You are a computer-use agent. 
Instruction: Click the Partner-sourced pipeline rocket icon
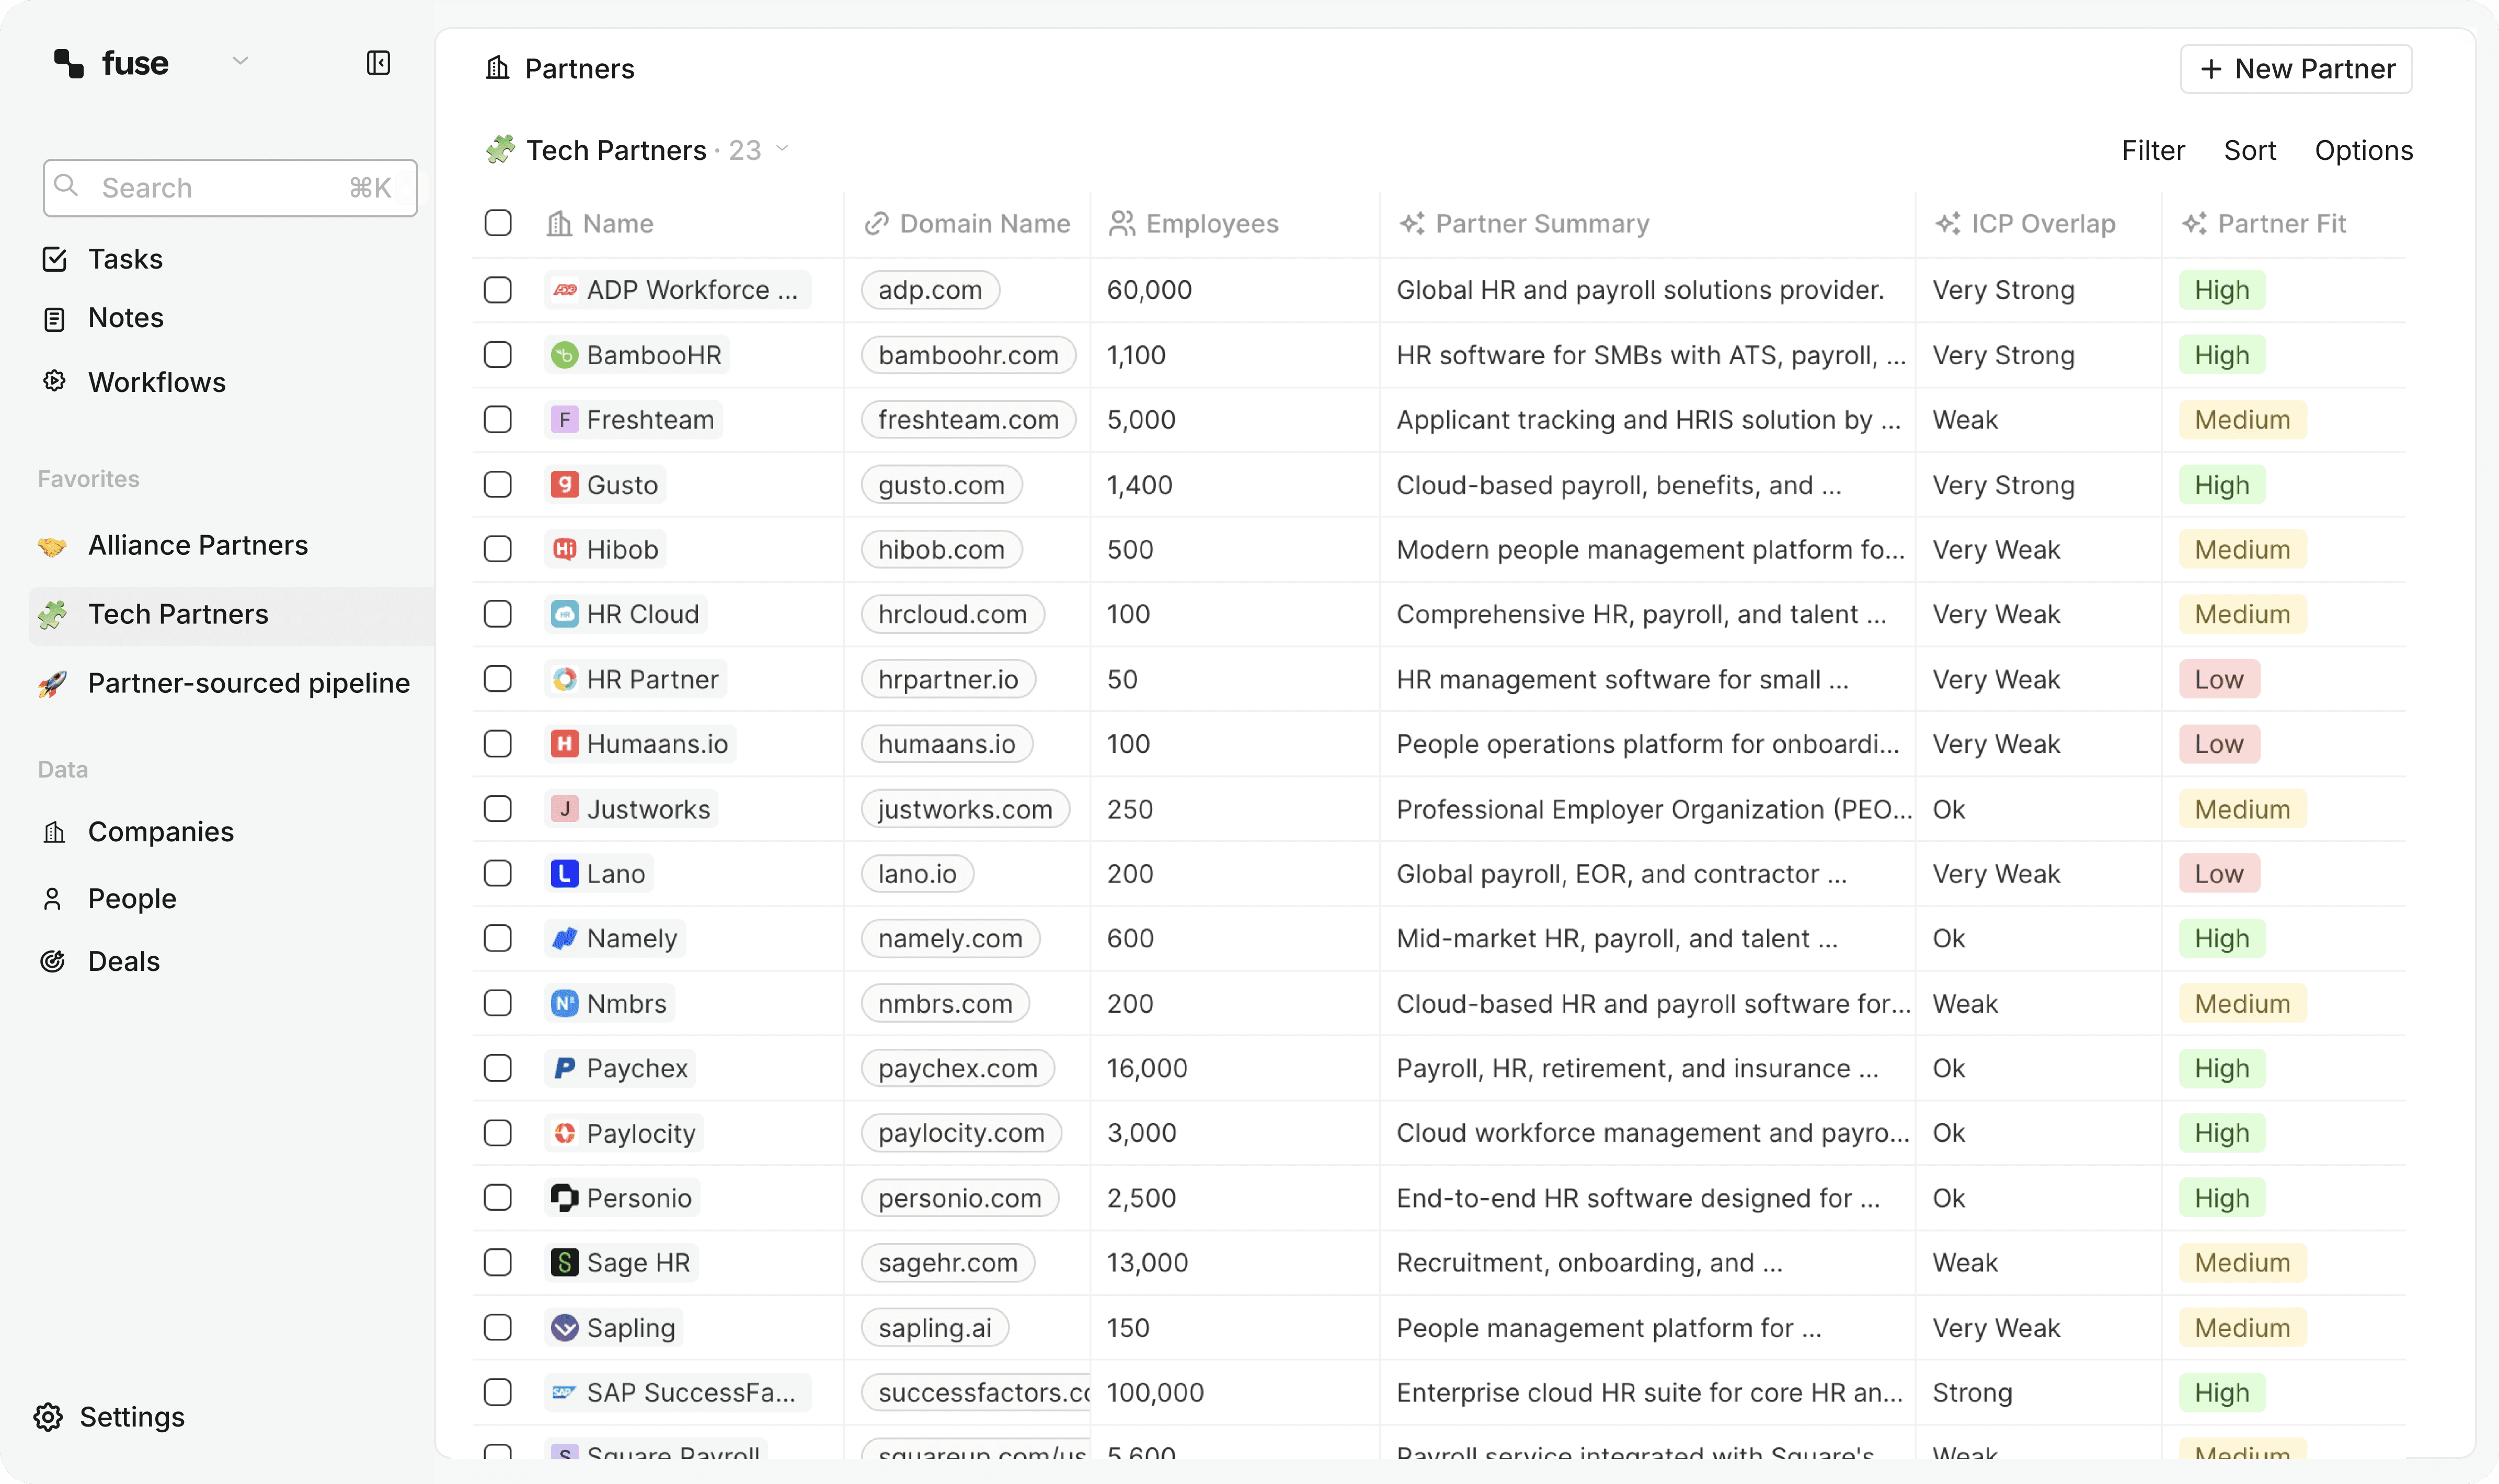pos(52,683)
